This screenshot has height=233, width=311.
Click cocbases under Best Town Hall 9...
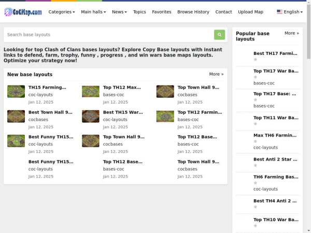pyautogui.click(x=38, y=120)
